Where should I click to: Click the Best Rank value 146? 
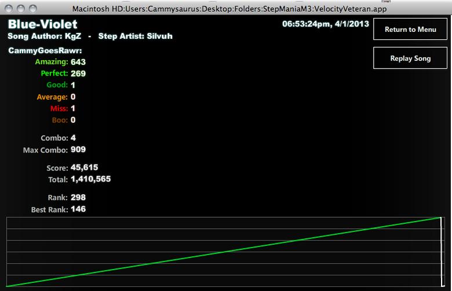[78, 209]
